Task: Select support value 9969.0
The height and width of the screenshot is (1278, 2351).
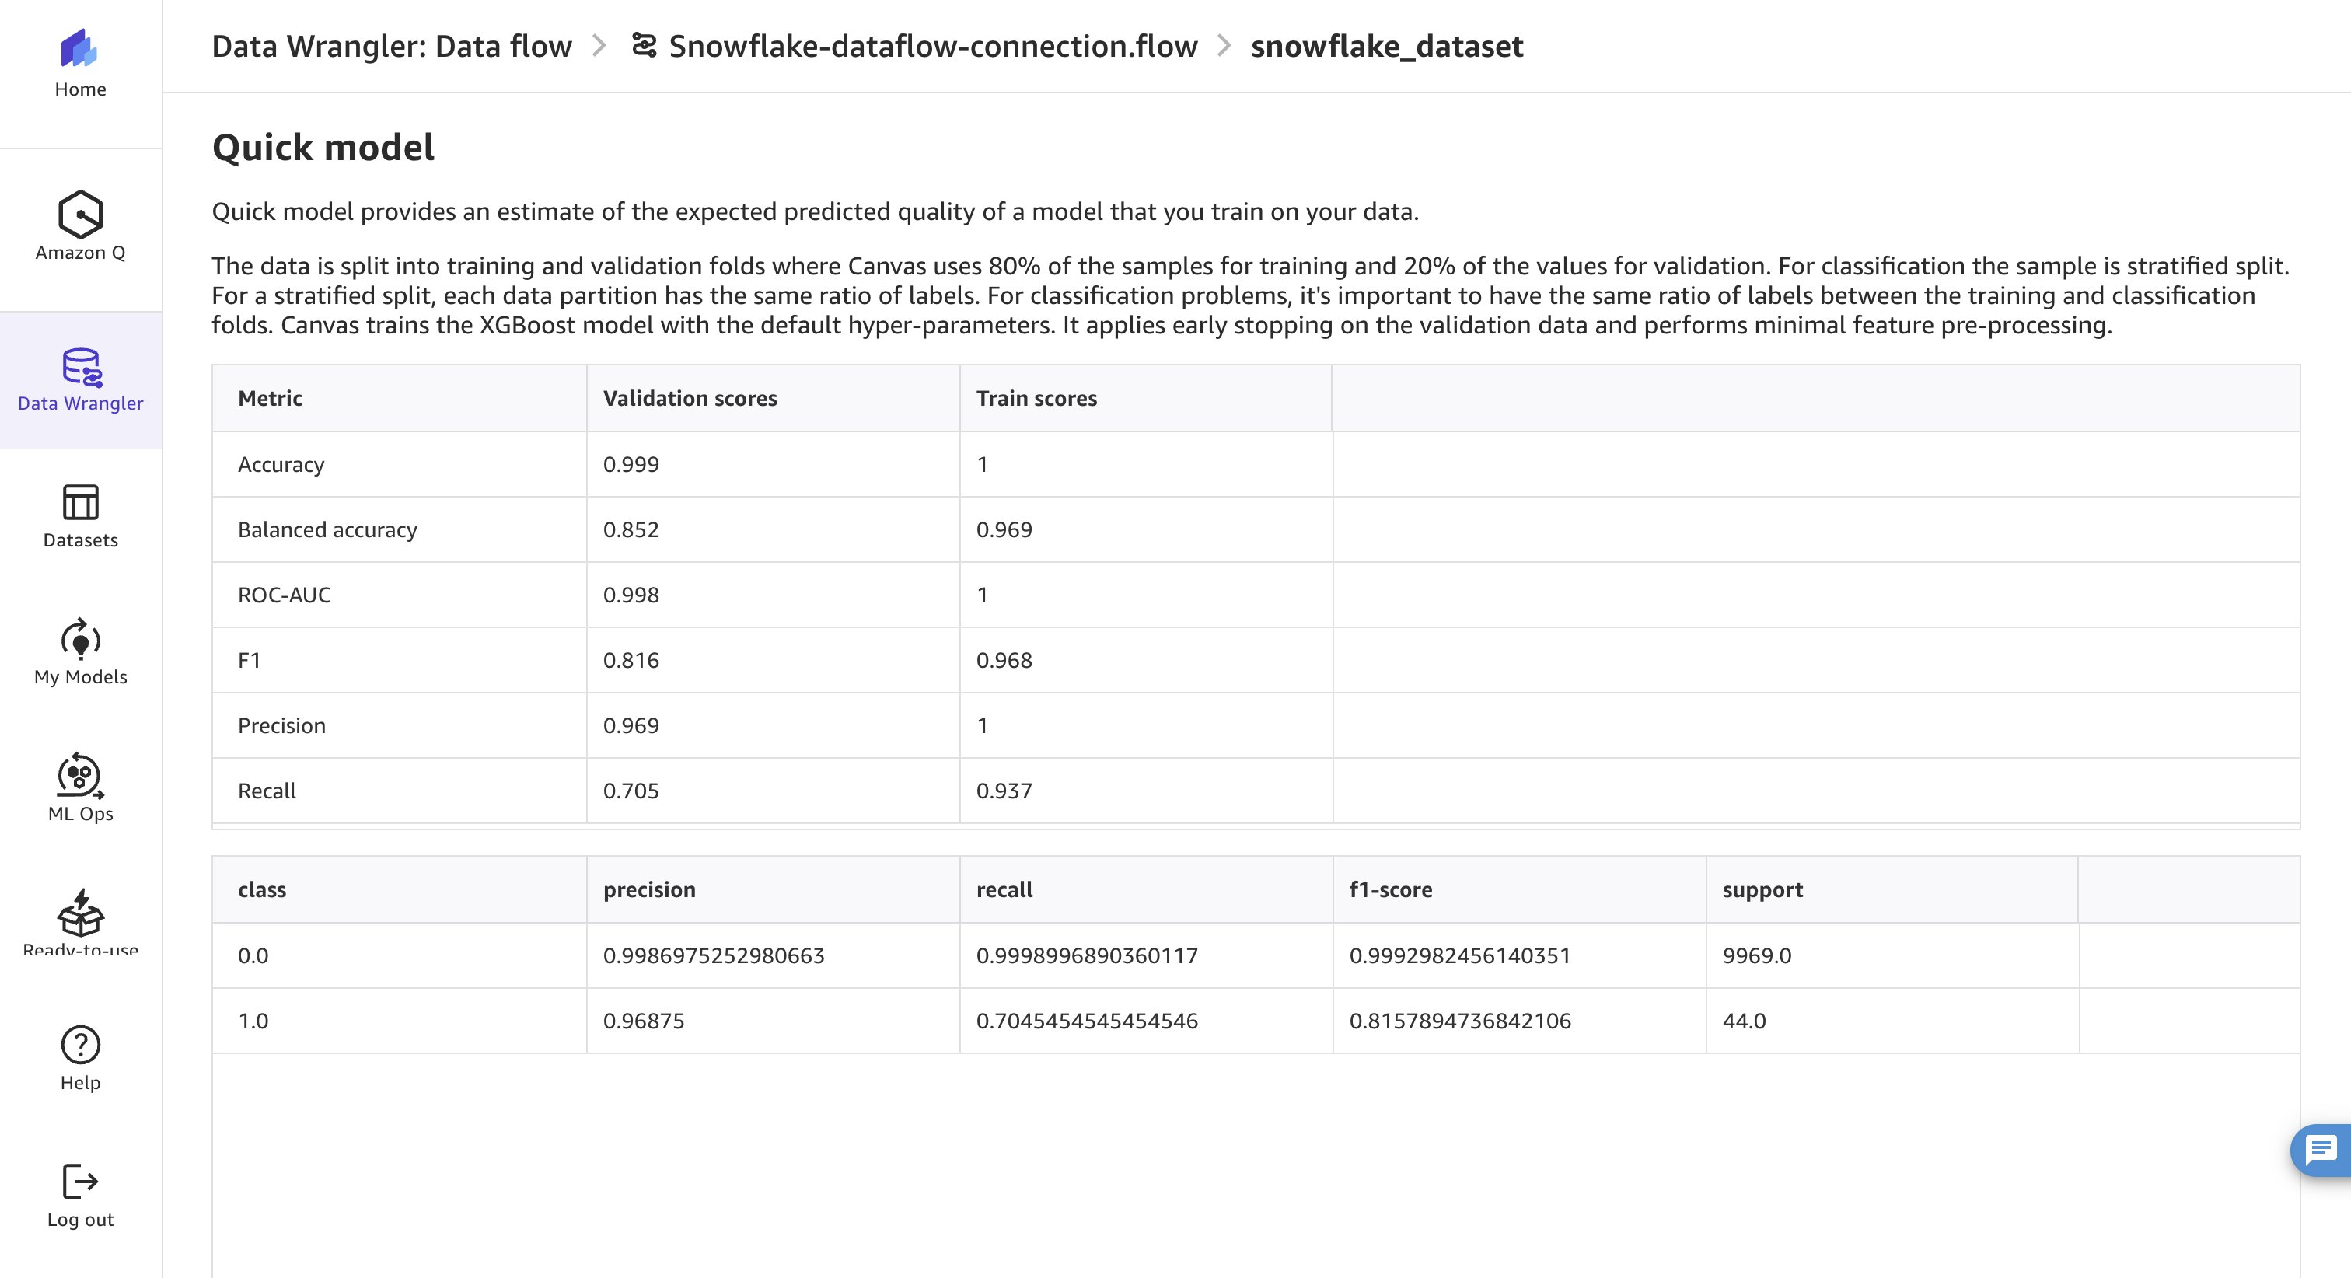Action: [1757, 955]
